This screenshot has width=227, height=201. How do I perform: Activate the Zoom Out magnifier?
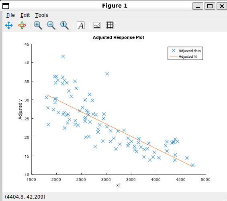coord(51,25)
